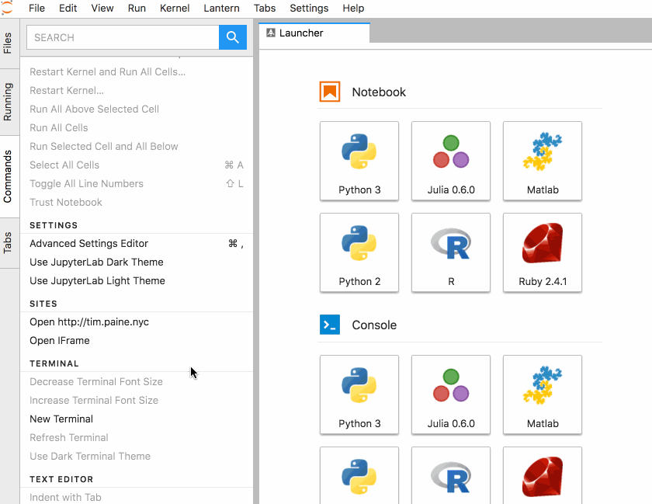652x504 pixels.
Task: Open the Lantern menu
Action: pos(221,9)
